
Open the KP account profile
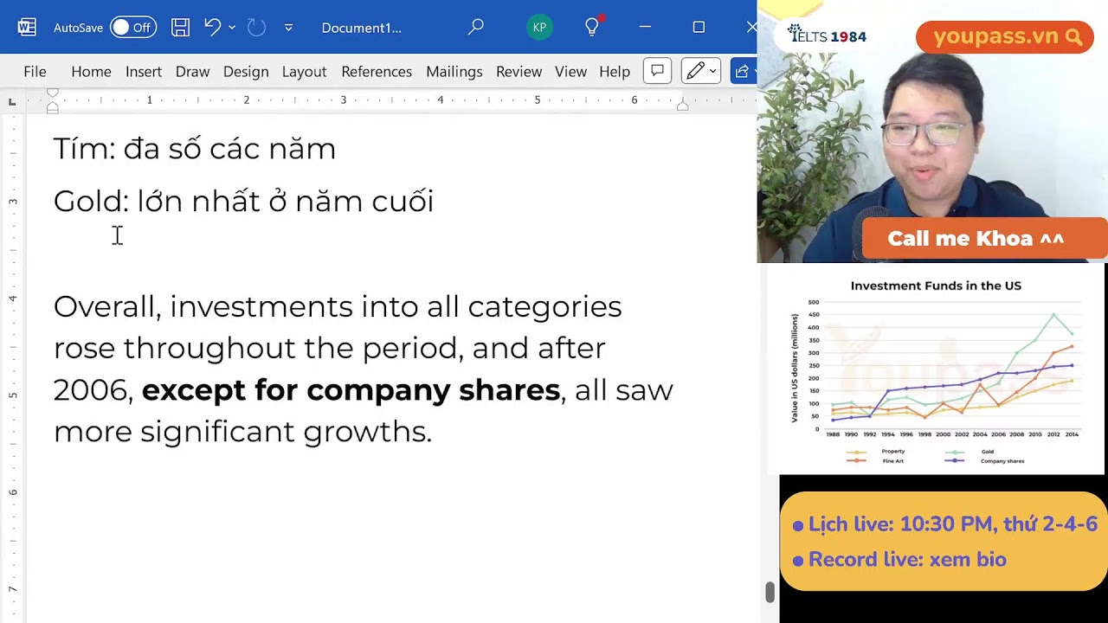point(539,28)
